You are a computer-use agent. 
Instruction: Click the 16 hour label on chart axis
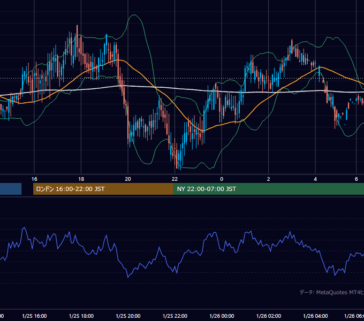34,179
